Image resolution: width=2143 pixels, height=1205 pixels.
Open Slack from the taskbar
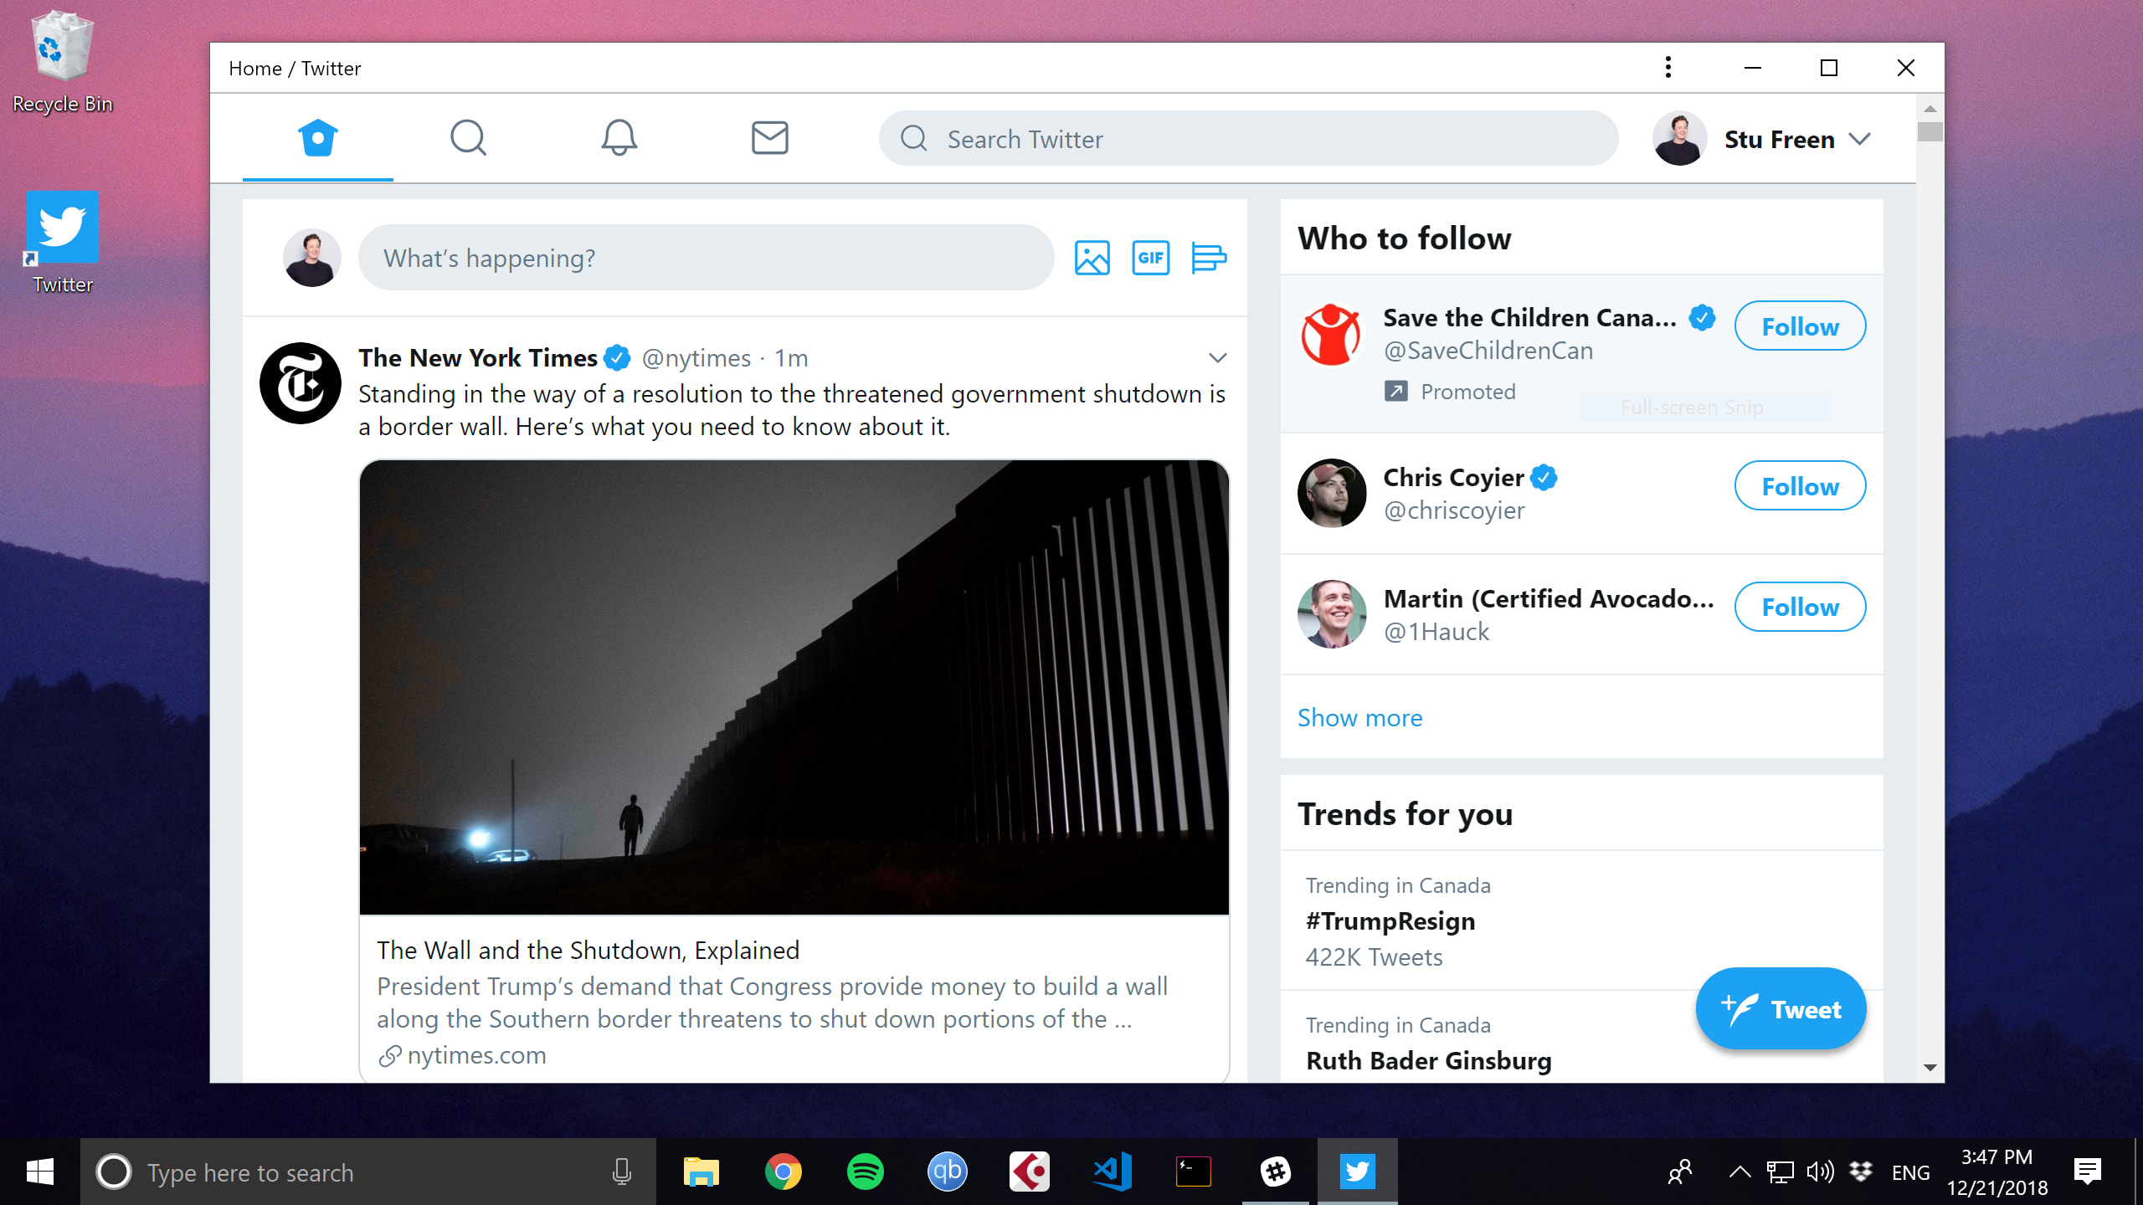click(x=1276, y=1172)
